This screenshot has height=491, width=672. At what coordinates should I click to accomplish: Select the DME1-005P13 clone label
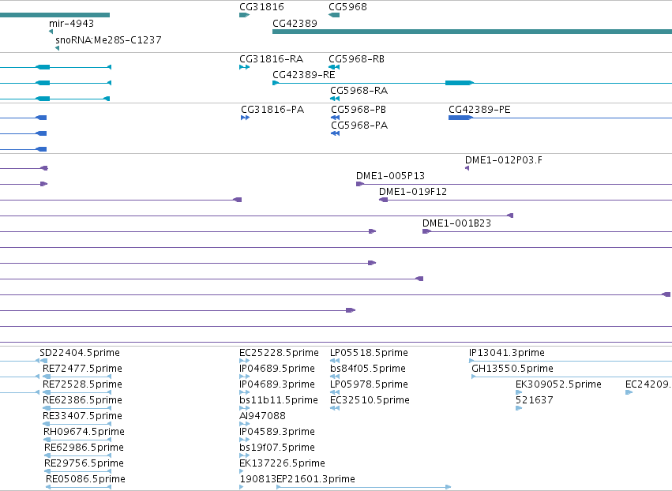point(390,176)
